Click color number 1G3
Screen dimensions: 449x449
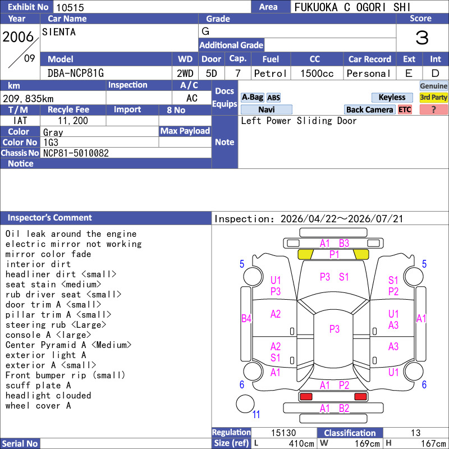[51, 143]
